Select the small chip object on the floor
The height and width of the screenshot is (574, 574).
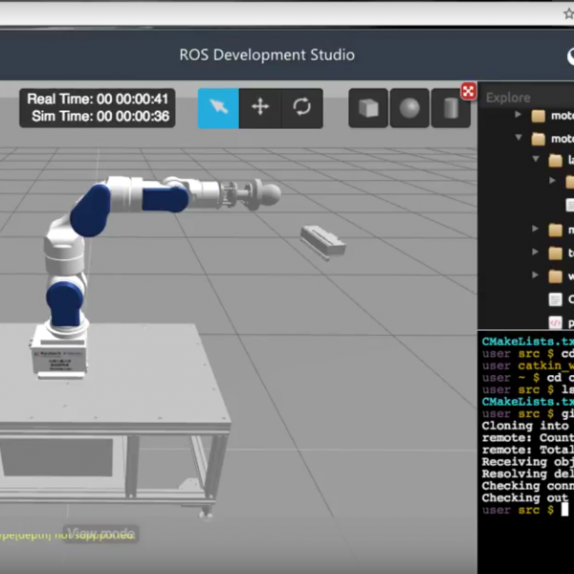point(323,242)
